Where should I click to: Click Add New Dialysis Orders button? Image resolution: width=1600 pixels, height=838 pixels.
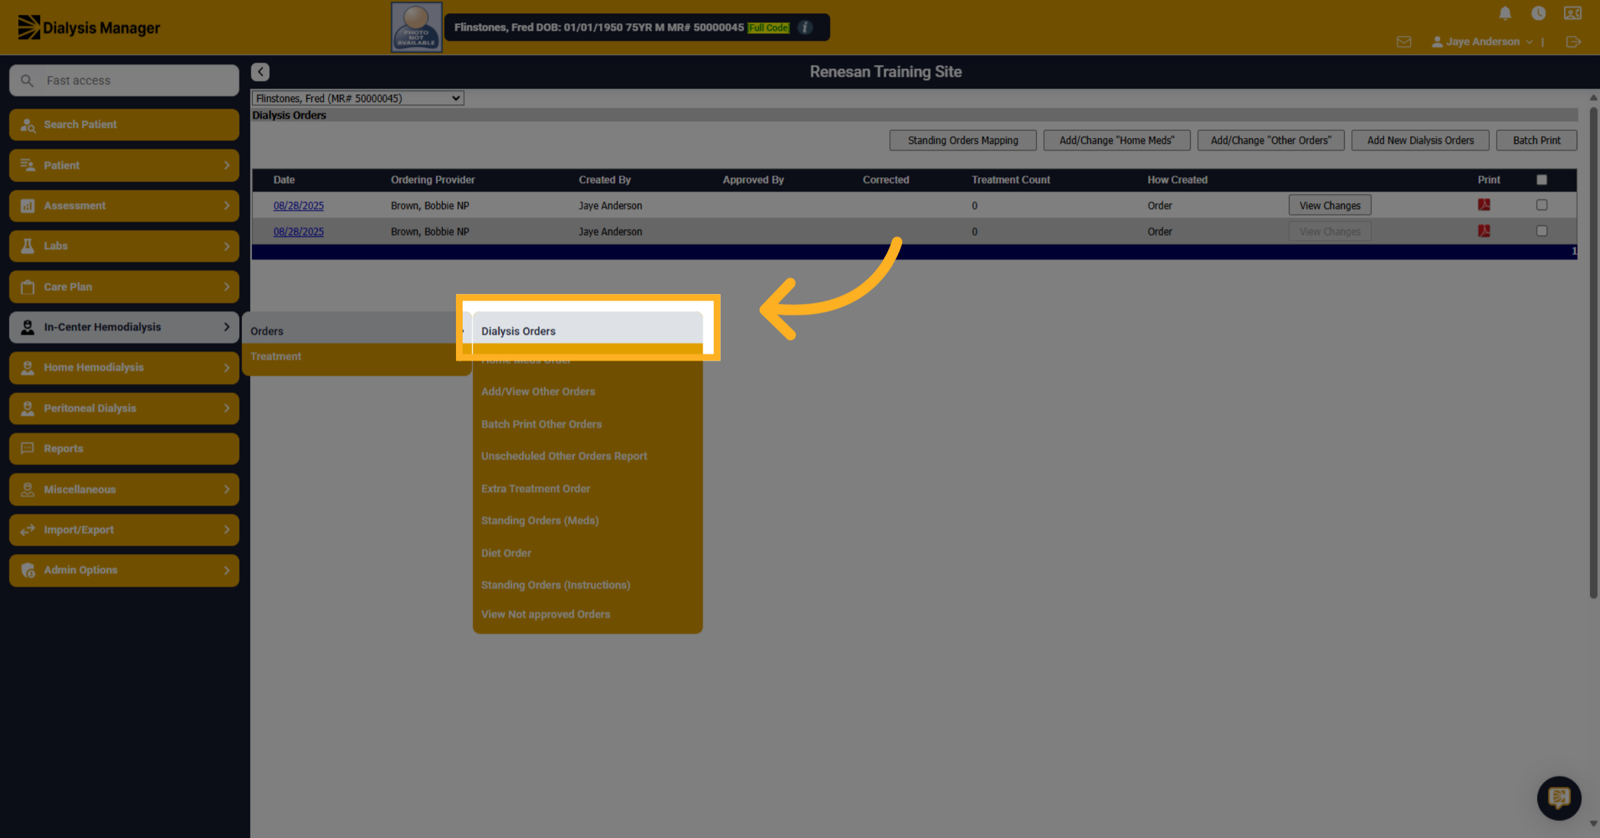click(1420, 140)
